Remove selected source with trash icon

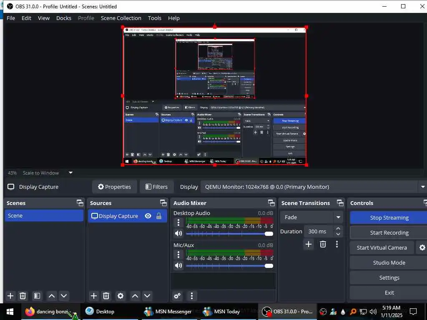pyautogui.click(x=106, y=296)
